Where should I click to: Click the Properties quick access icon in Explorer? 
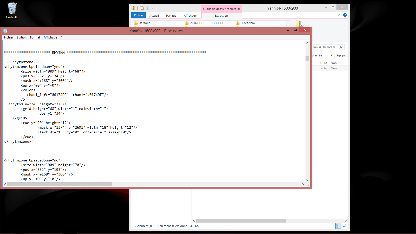pyautogui.click(x=142, y=8)
